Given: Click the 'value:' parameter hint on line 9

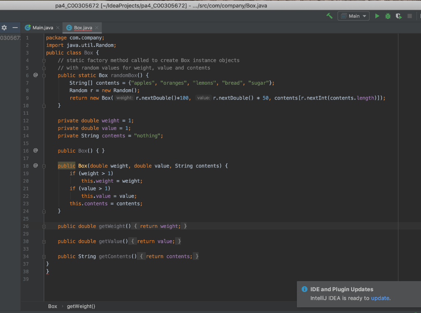Looking at the screenshot, I should point(203,98).
